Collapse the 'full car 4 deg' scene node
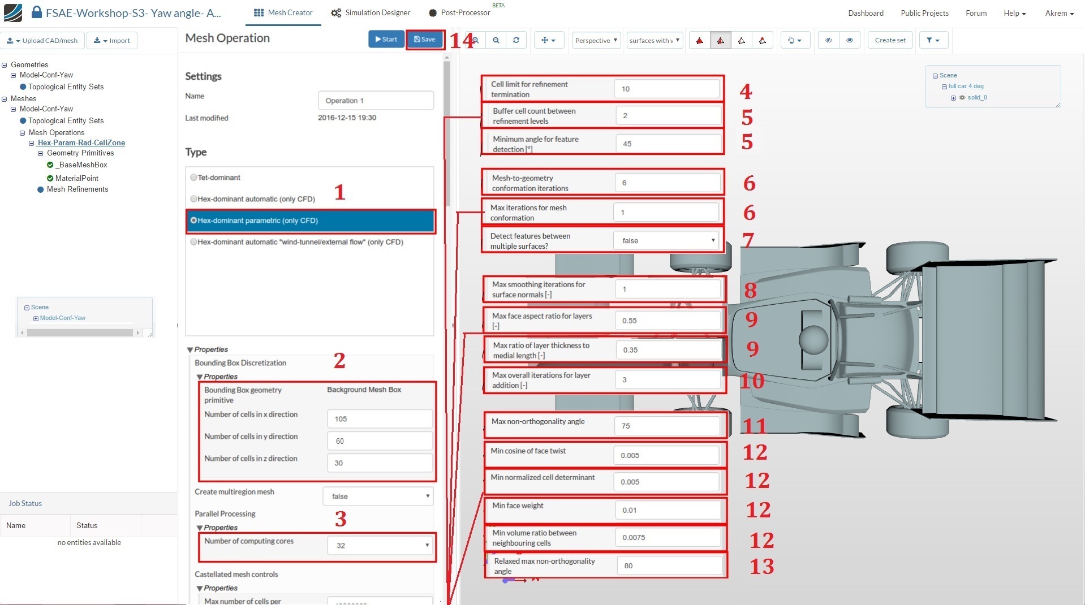 click(944, 87)
